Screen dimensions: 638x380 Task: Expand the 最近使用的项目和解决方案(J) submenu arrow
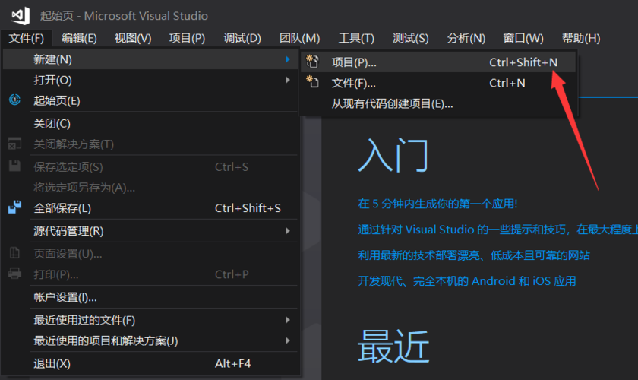click(x=288, y=340)
